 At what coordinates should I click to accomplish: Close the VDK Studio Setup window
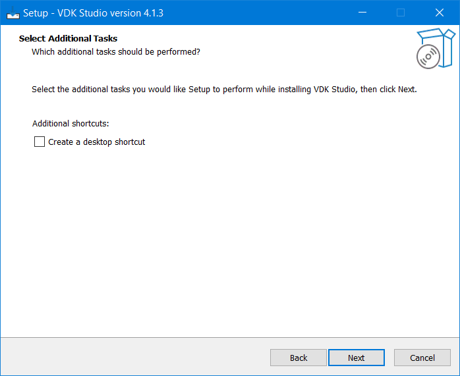coord(439,13)
